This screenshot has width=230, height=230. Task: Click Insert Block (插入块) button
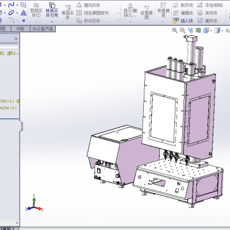point(183,21)
